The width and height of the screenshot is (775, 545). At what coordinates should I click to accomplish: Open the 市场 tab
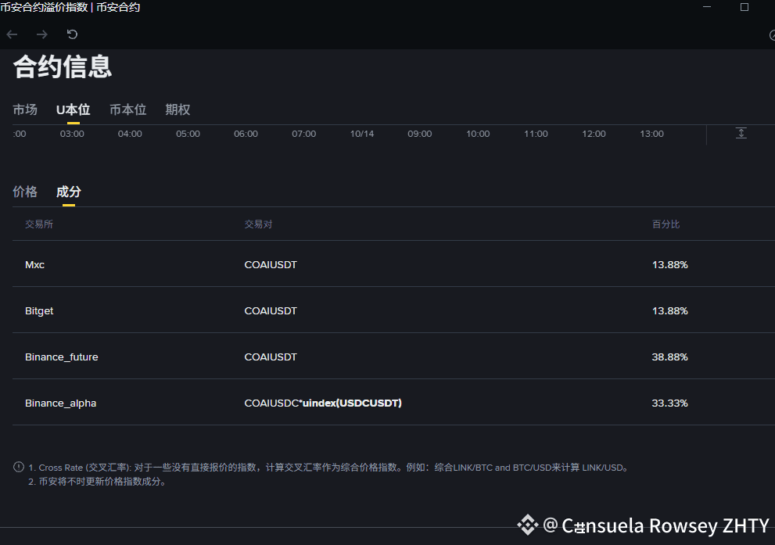25,109
